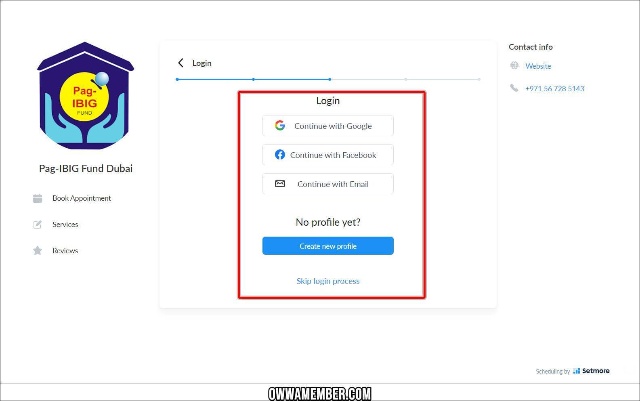Click the Facebook logo icon
The height and width of the screenshot is (401, 640).
(x=280, y=155)
